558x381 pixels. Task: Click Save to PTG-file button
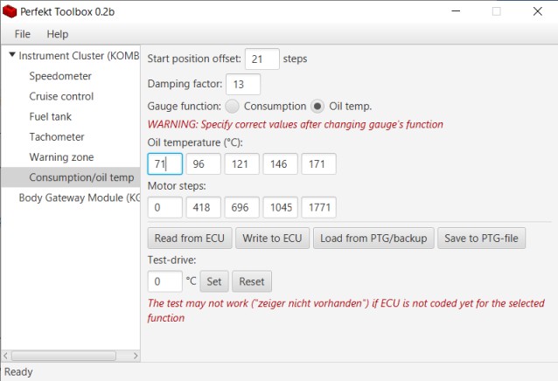(482, 238)
